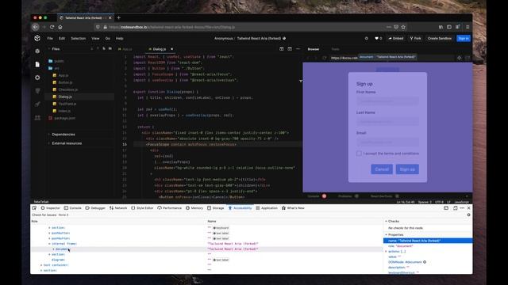
Task: Click the split editor layout icon
Action: (x=282, y=49)
